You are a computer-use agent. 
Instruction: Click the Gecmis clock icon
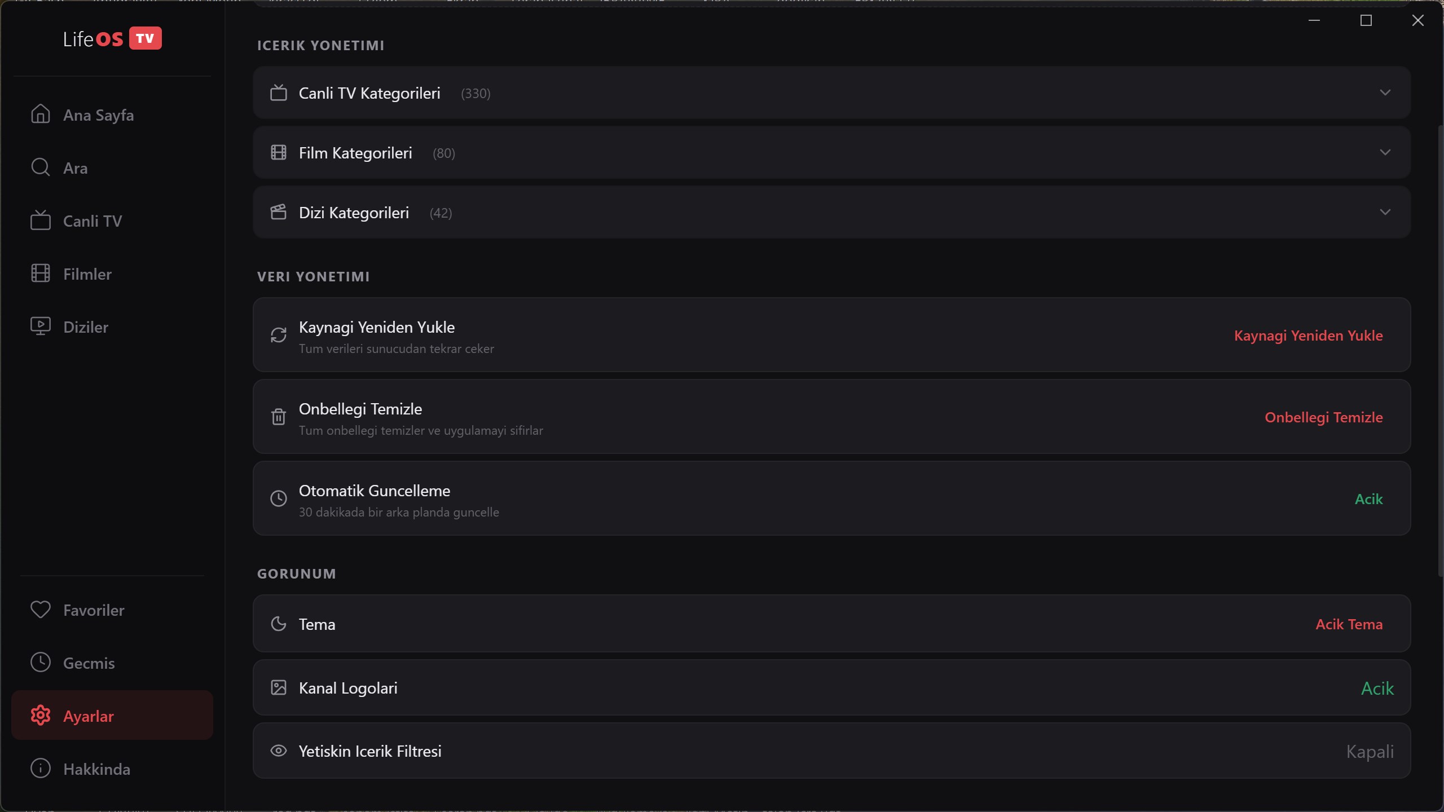[x=40, y=662]
